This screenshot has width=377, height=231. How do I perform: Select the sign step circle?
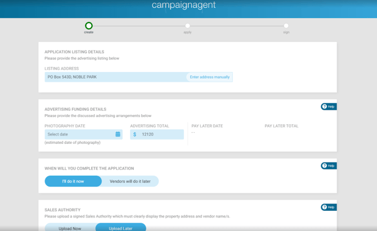click(286, 26)
